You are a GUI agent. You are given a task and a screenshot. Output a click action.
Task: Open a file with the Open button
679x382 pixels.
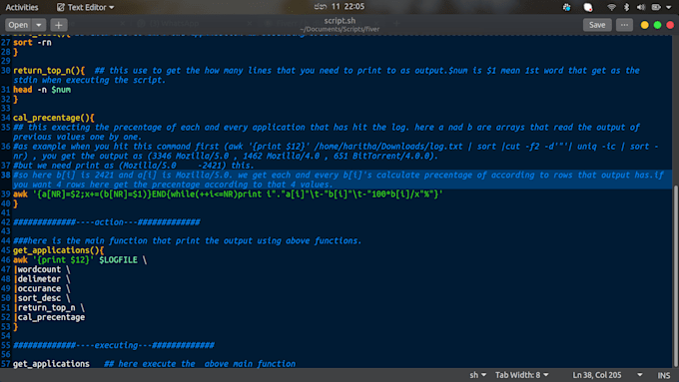point(18,25)
